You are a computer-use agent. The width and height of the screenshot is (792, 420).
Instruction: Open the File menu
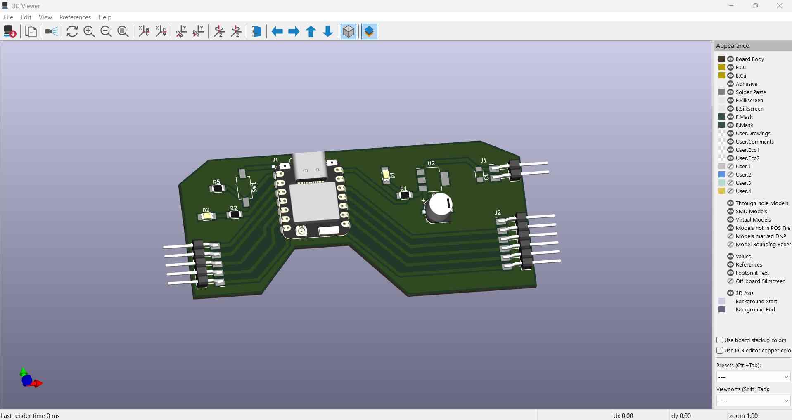(8, 17)
